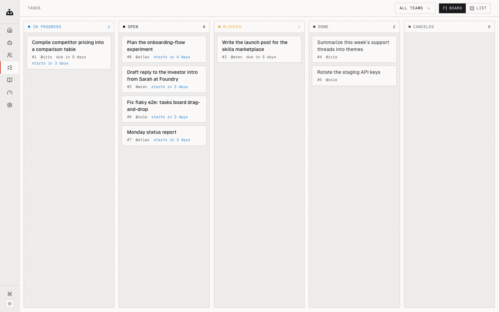Click the Canceled column header
Image resolution: width=499 pixels, height=312 pixels.
pos(449,27)
